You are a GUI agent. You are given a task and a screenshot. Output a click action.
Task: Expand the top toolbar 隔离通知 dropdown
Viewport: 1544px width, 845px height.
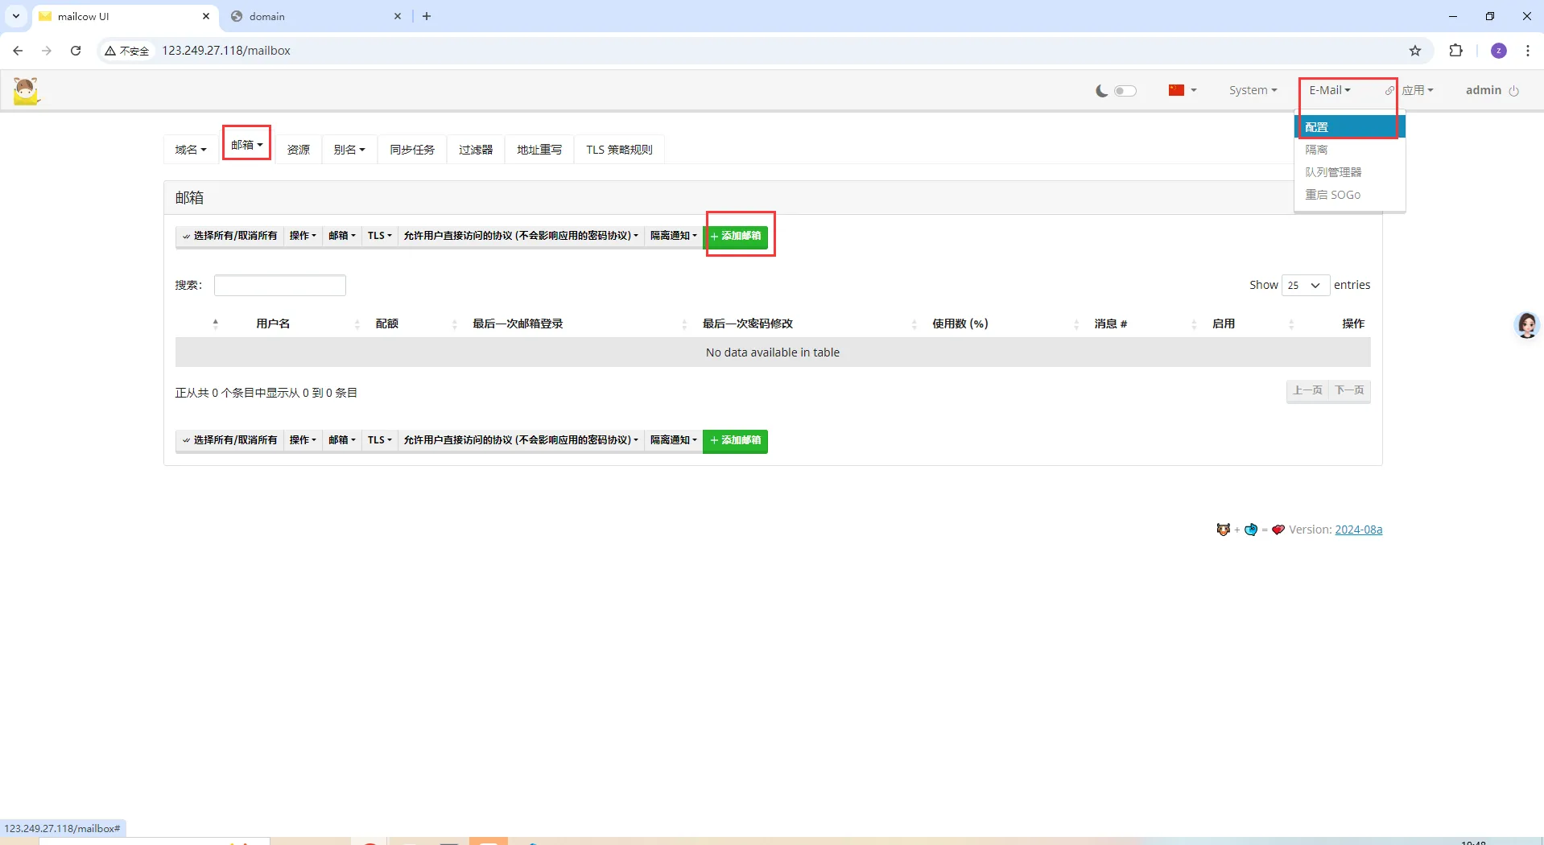[x=673, y=236]
